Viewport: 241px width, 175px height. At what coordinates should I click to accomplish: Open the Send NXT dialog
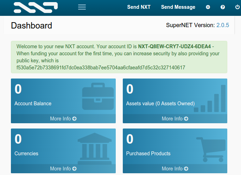click(139, 7)
